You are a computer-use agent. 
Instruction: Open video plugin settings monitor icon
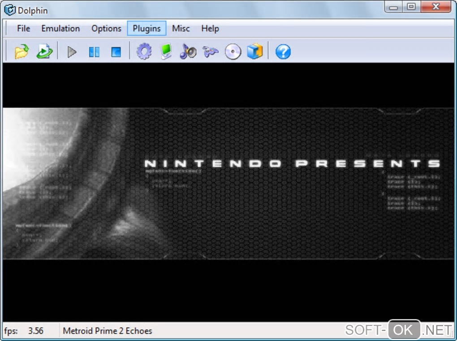click(x=166, y=51)
